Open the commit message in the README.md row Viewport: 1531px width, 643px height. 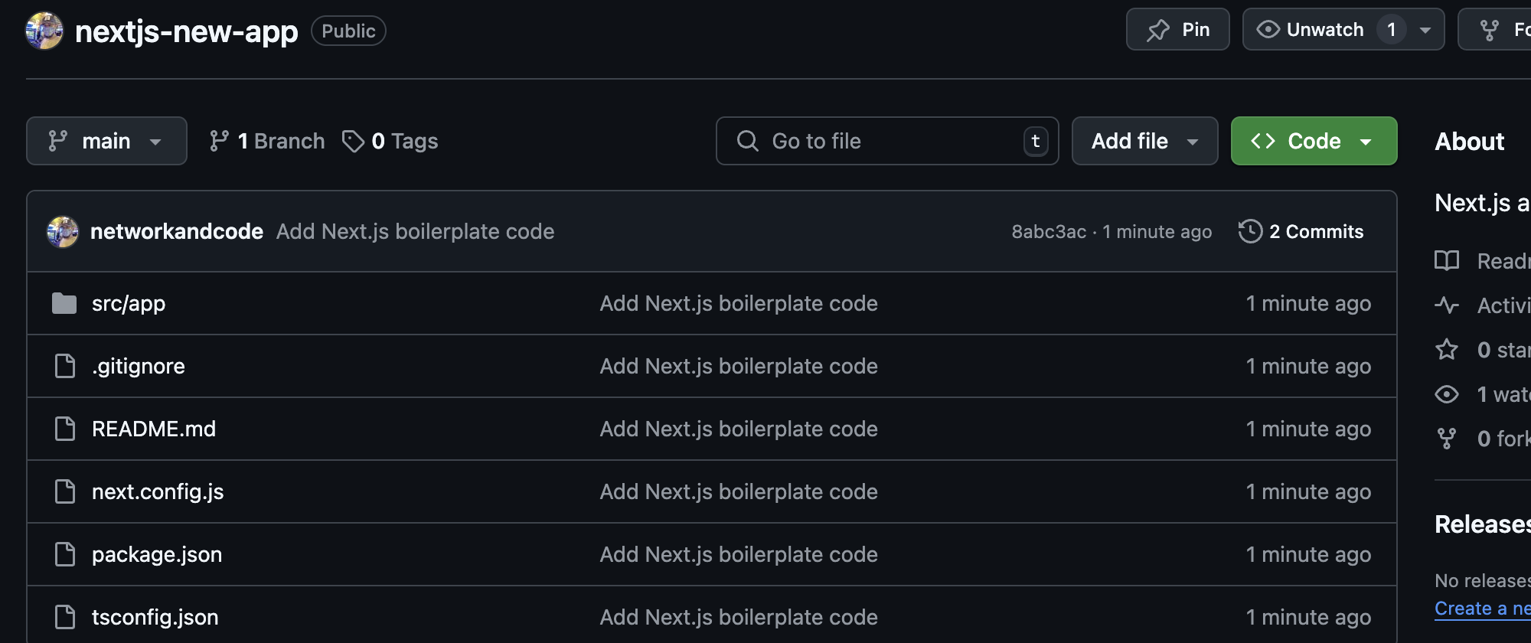pos(739,429)
